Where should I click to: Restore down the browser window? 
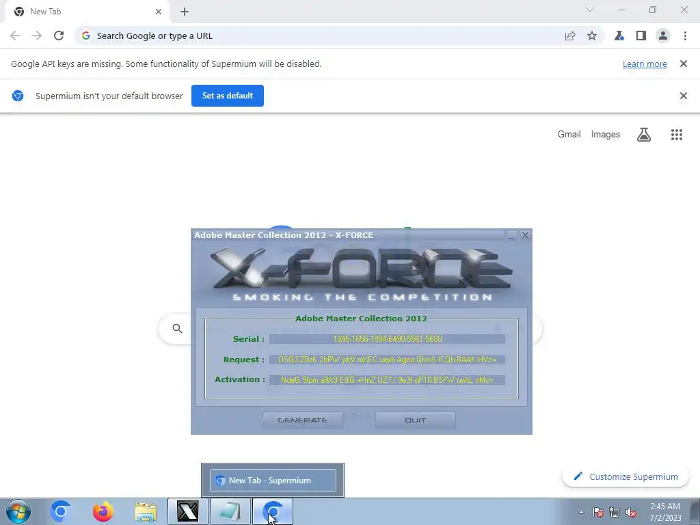(653, 10)
